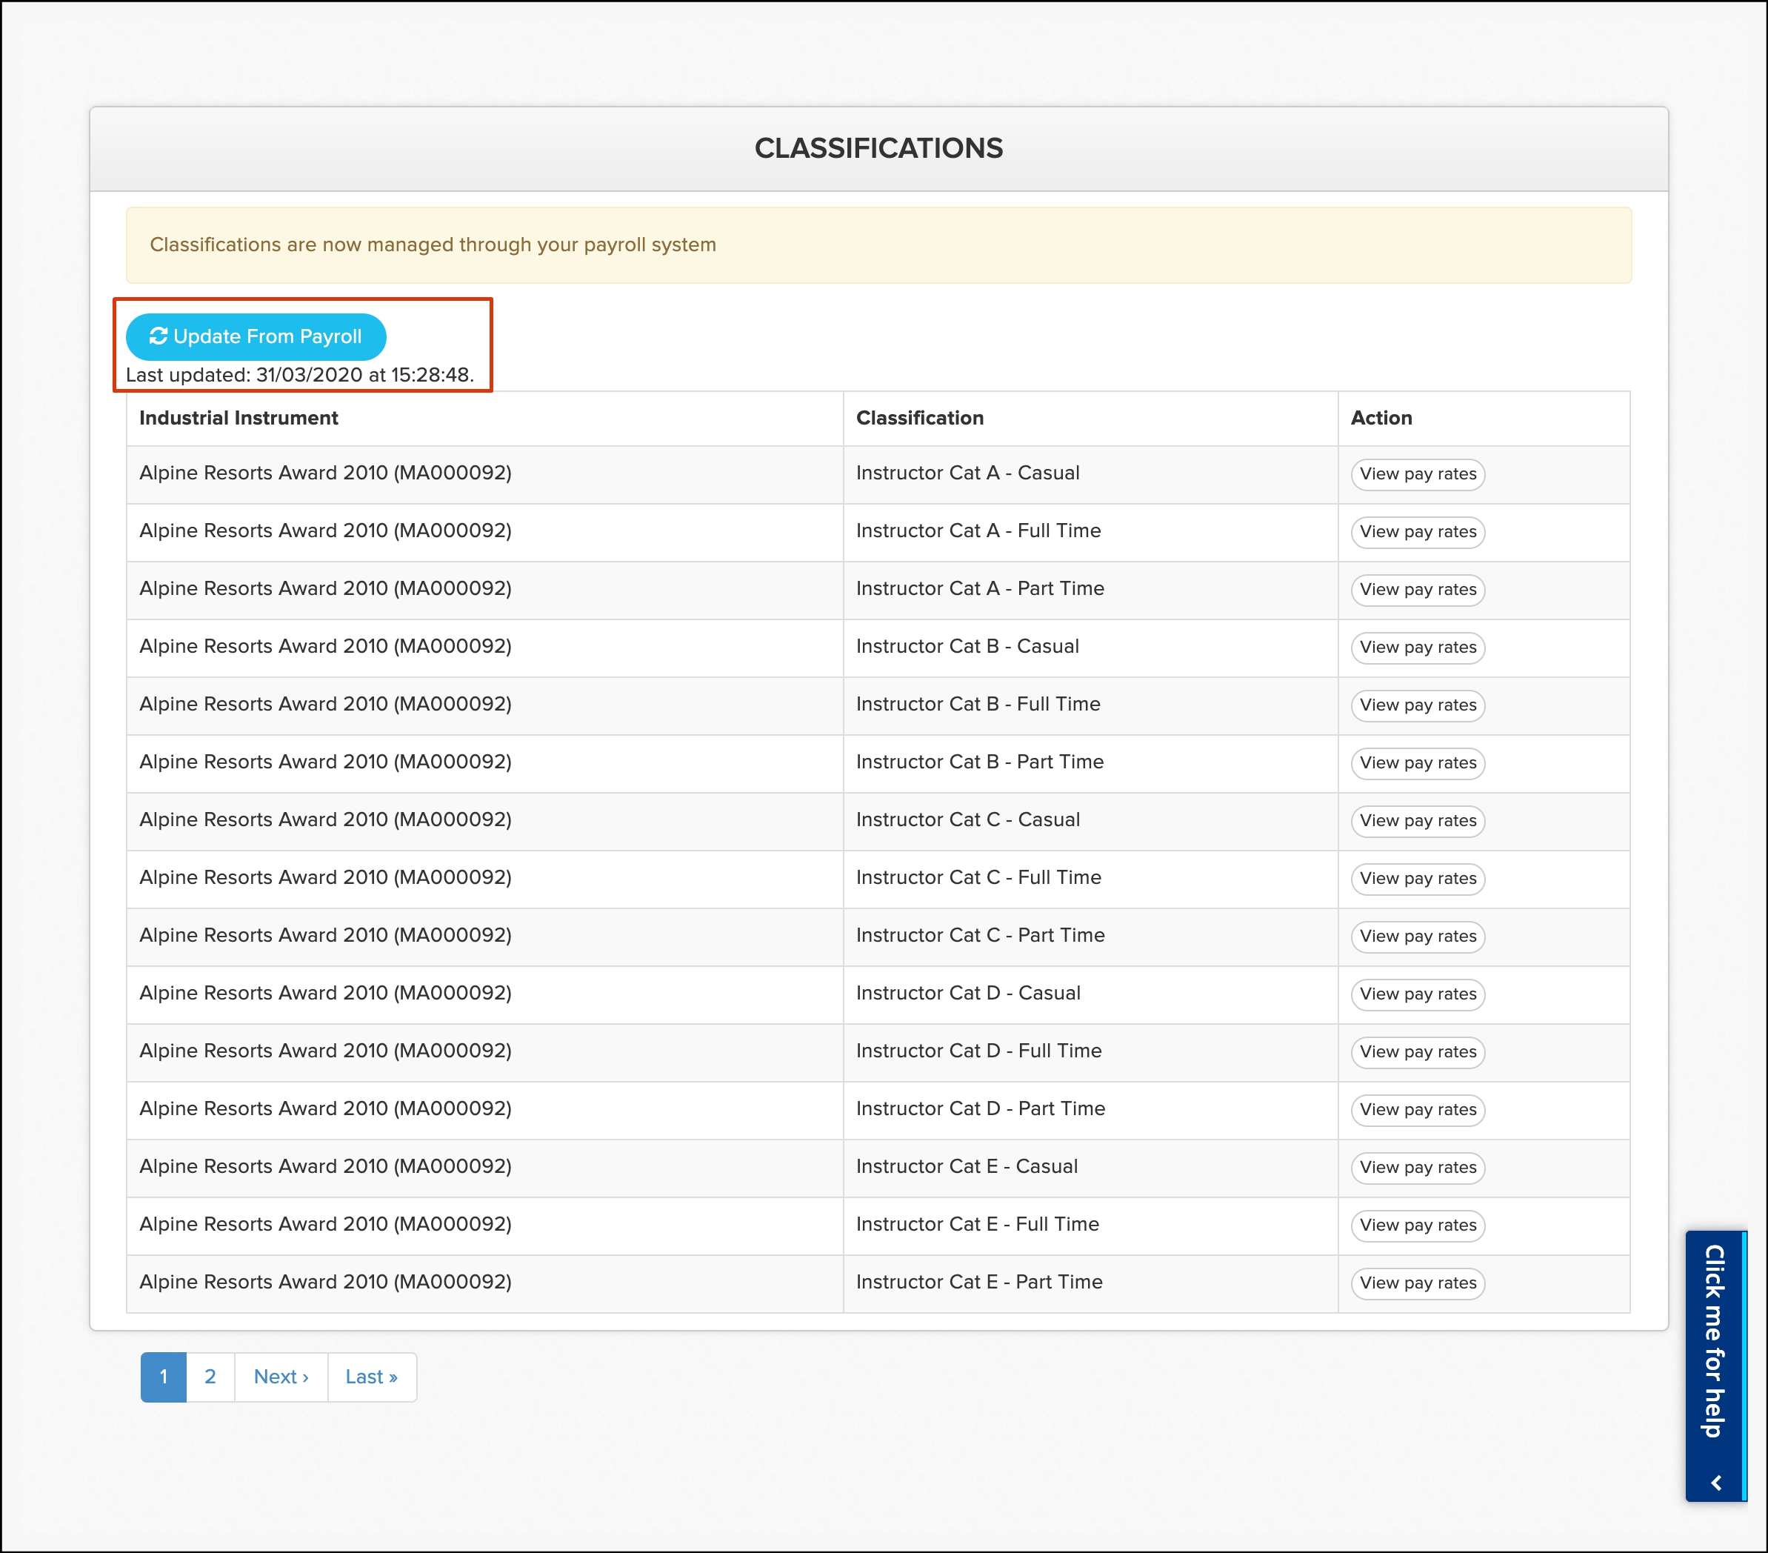View pay rates for Instructor Cat E - Part Time
Screen dimensions: 1768x1553
coord(1417,1283)
